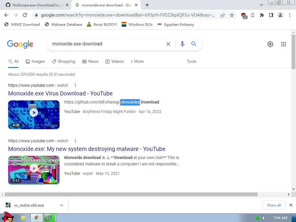Open volume speaker control
Screen dimensions: 296x222
pyautogui.click(x=264, y=218)
